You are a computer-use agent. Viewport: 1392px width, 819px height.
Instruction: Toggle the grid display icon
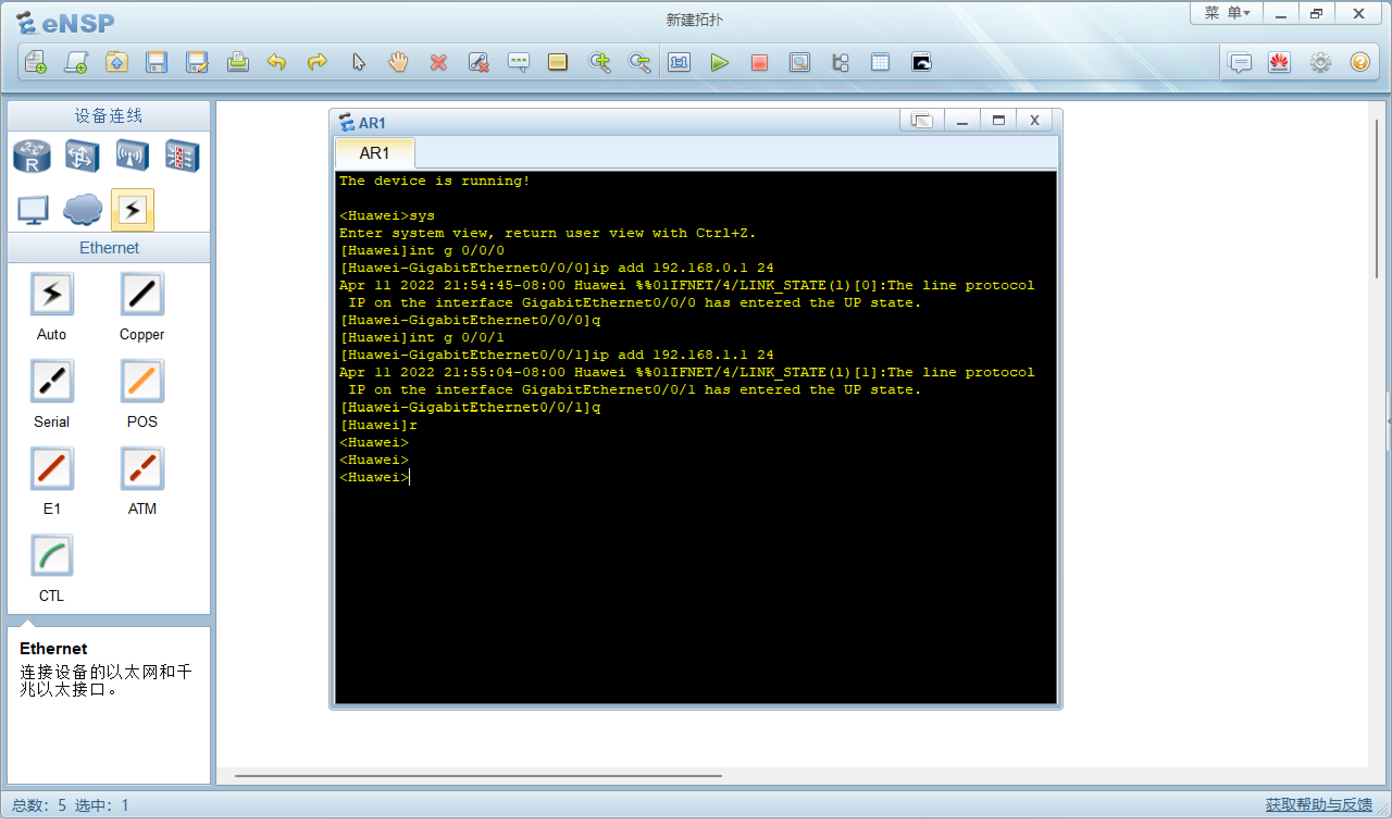pos(880,62)
